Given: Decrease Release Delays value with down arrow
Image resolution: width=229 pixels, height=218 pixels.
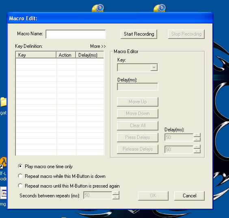Looking at the screenshot, I should [x=197, y=151].
